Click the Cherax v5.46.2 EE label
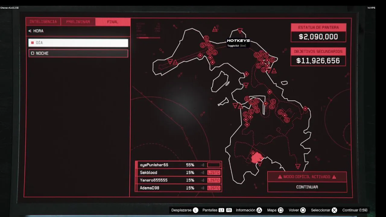Screen dimensions: 386x217 (9, 8)
